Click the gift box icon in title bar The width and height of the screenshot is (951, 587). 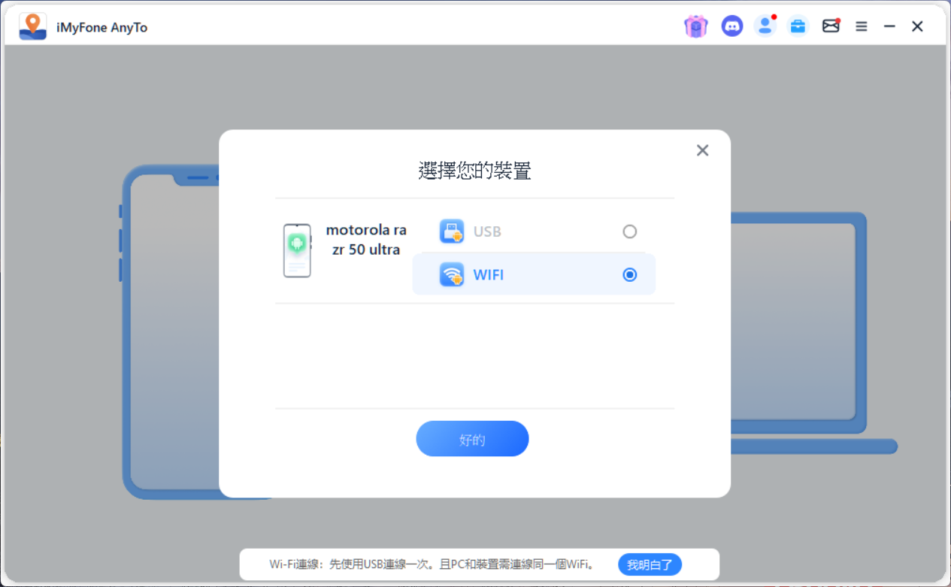[695, 26]
